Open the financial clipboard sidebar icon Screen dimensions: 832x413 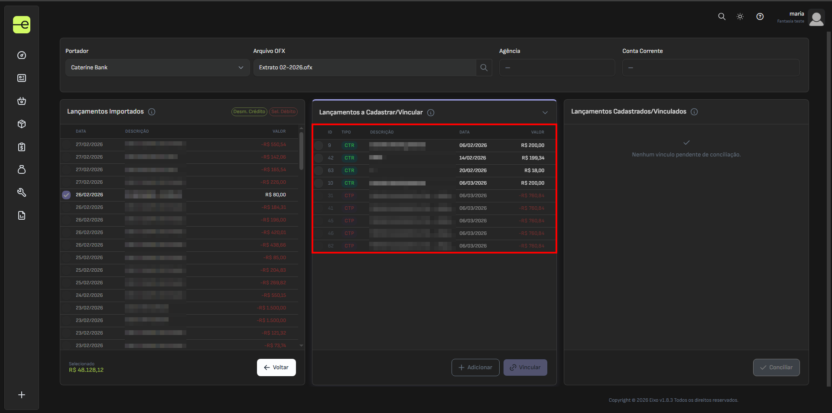click(x=22, y=147)
